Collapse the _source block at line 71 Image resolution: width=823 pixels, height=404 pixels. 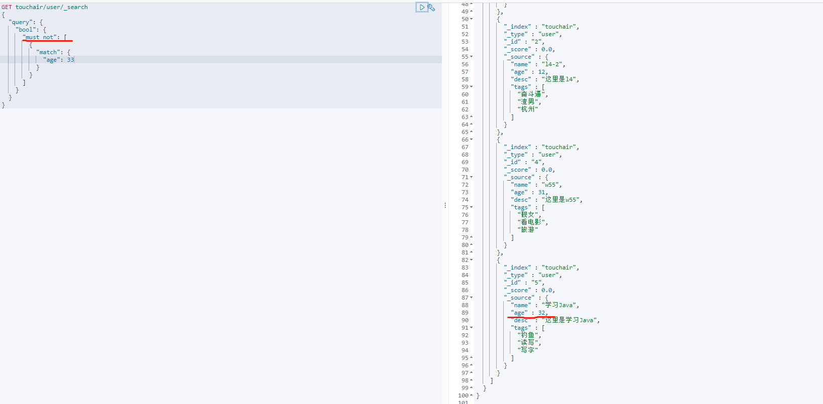(471, 177)
